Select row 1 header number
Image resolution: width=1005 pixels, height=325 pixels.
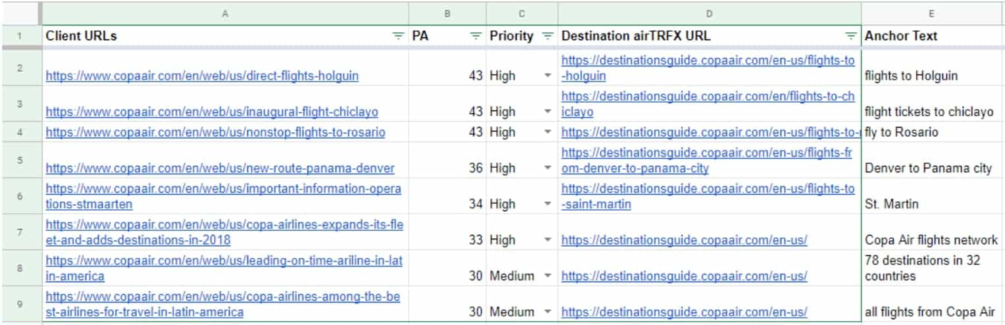click(x=20, y=36)
